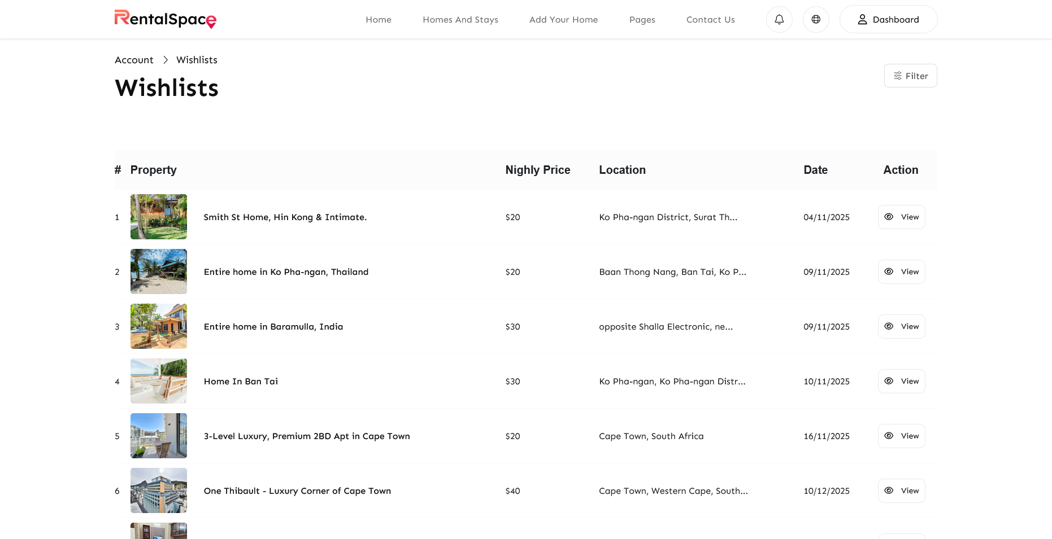Click the 16/11/2025 date
This screenshot has height=539, width=1052.
[x=827, y=436]
